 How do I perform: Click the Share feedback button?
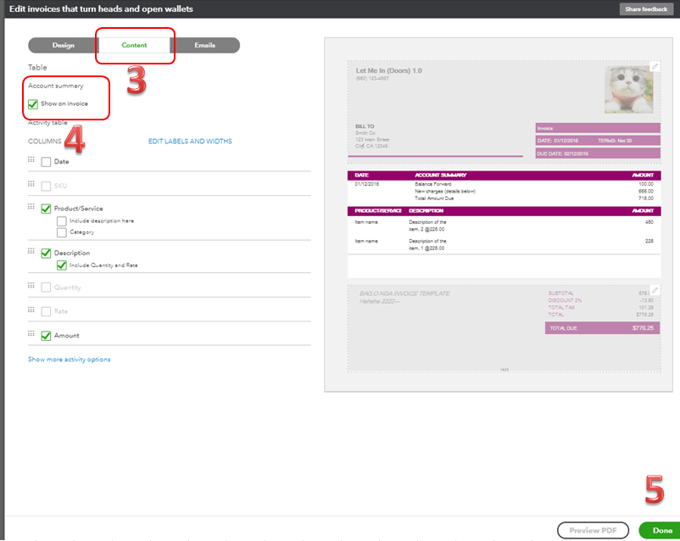pyautogui.click(x=645, y=8)
